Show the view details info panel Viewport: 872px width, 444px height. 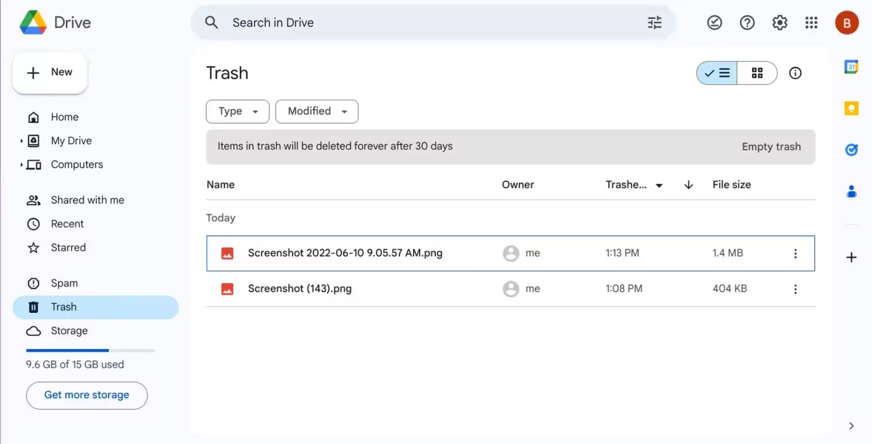[795, 73]
